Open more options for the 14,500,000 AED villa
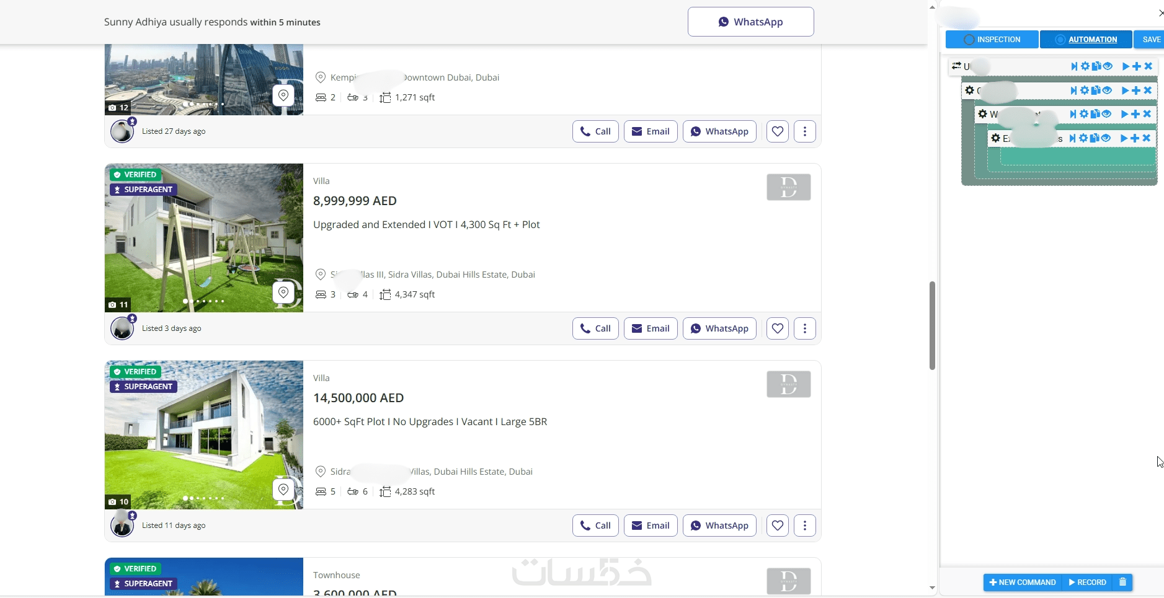The width and height of the screenshot is (1164, 598). pos(805,525)
